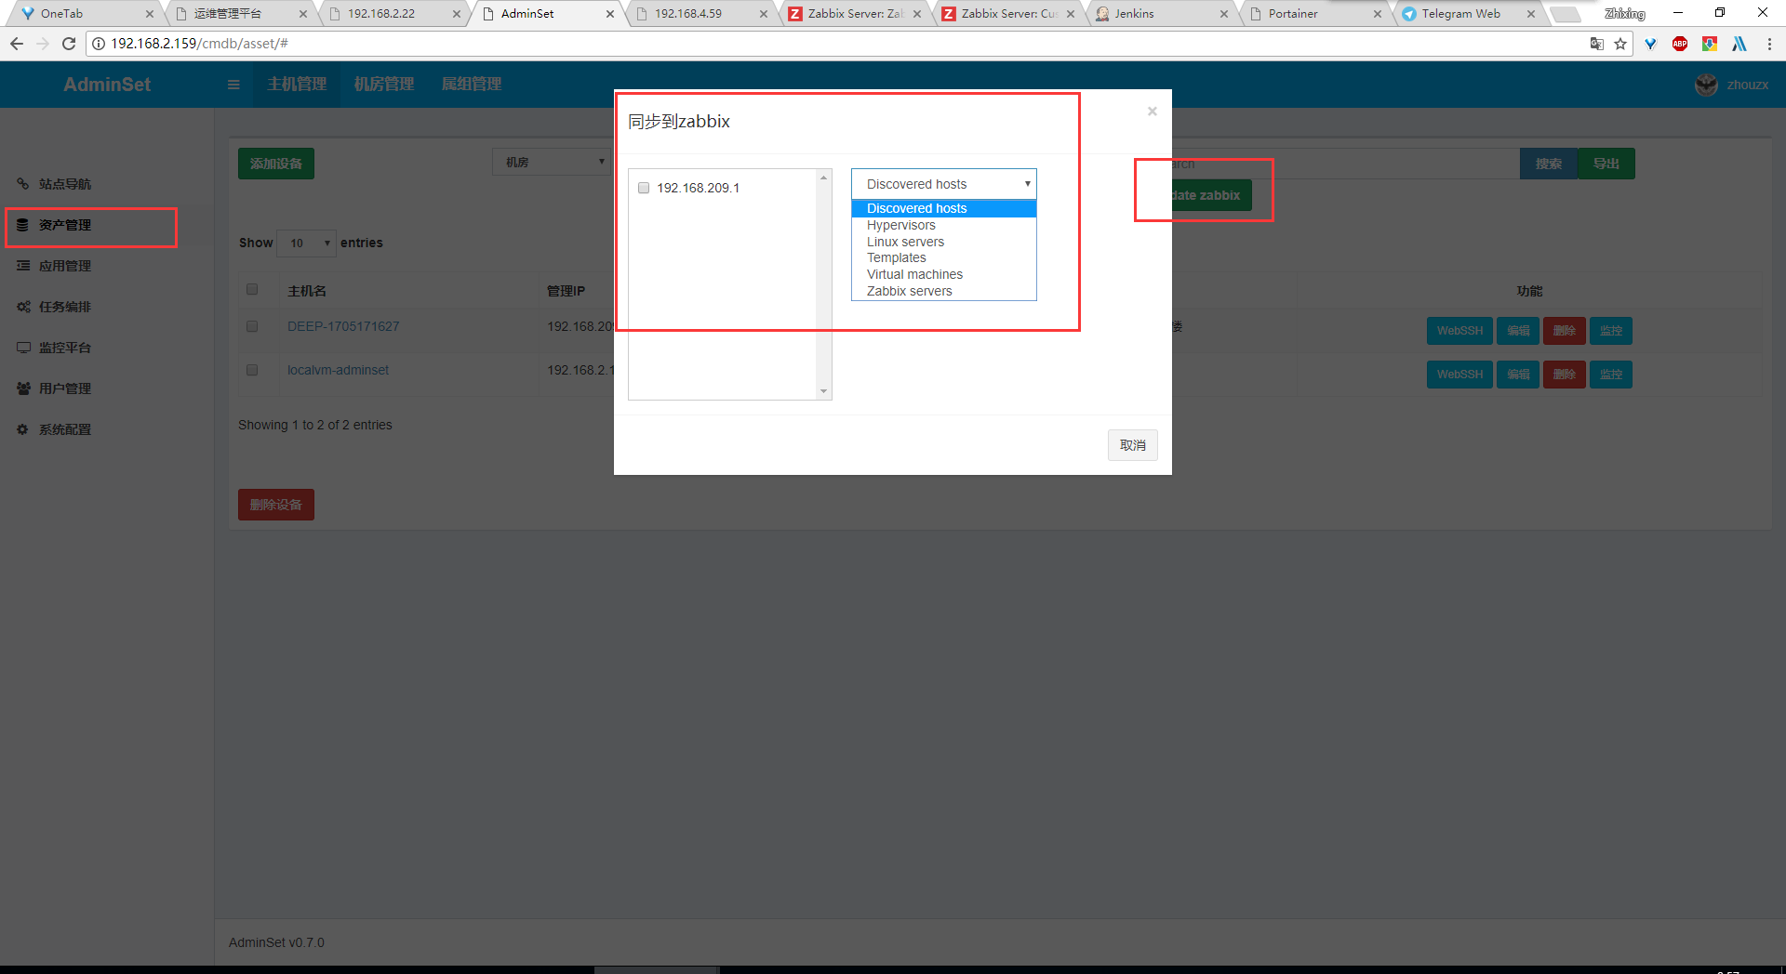1786x974 pixels.
Task: Open the OneTab extension icon in the toolbar
Action: 1650,44
